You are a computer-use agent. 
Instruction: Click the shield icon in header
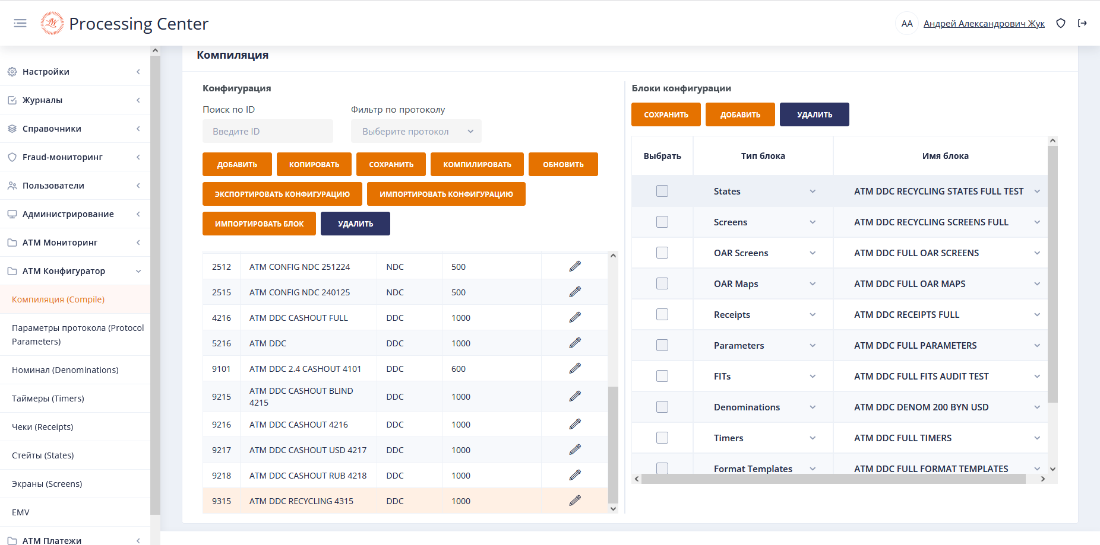1060,23
